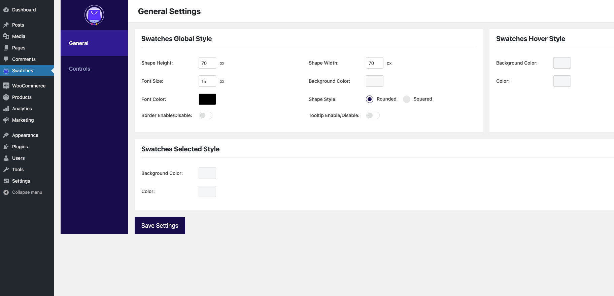The image size is (614, 296).
Task: Open the Settings menu item
Action: pyautogui.click(x=27, y=181)
